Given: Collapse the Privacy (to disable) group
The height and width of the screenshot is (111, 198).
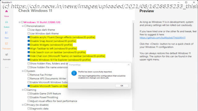Looking at the screenshot, I should pos(23,105).
